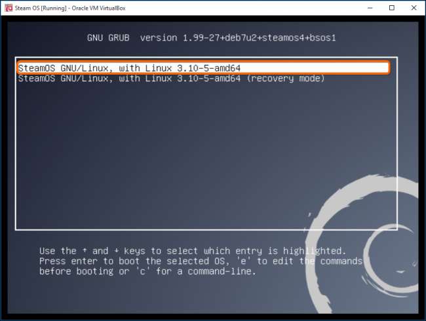Click the VirtualBox icon in the title bar
The width and height of the screenshot is (426, 321).
click(9, 8)
